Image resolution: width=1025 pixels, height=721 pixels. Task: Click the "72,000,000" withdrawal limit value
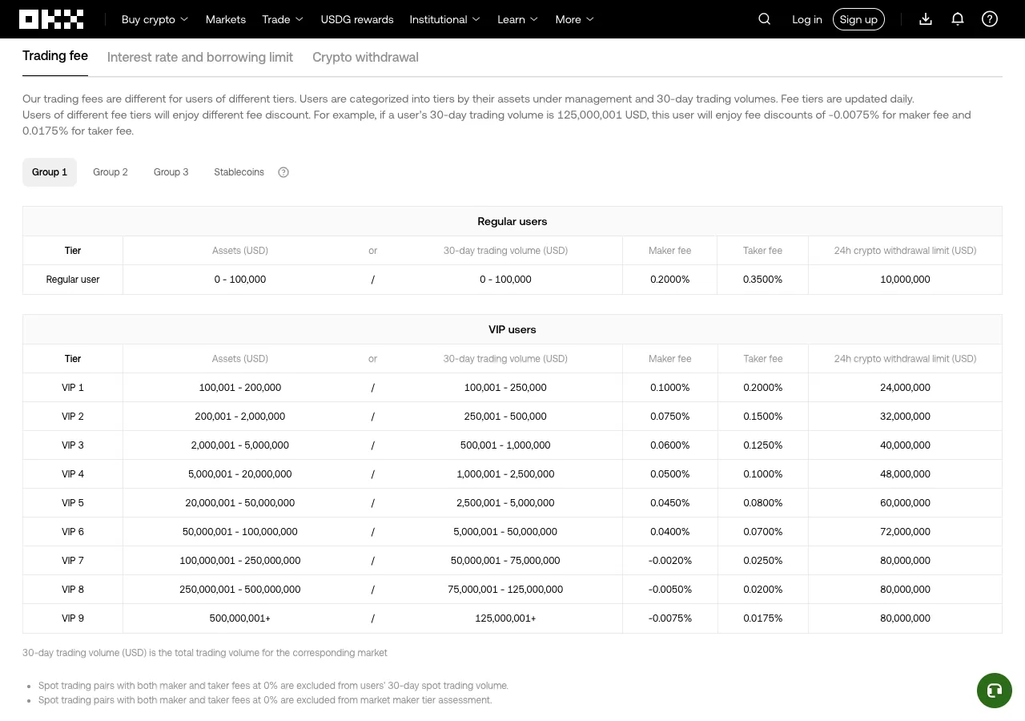[905, 532]
